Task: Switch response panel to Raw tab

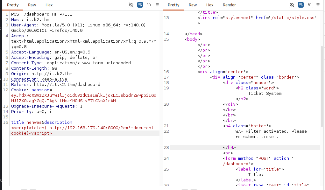Action: (x=193, y=5)
